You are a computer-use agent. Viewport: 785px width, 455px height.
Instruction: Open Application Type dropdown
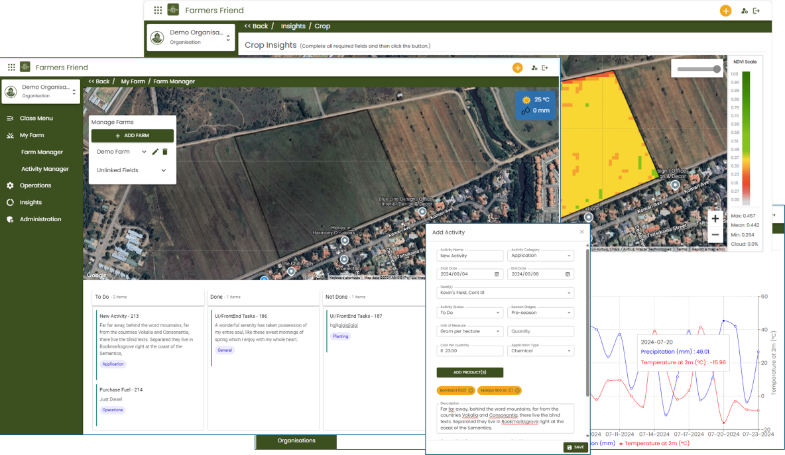pos(540,350)
